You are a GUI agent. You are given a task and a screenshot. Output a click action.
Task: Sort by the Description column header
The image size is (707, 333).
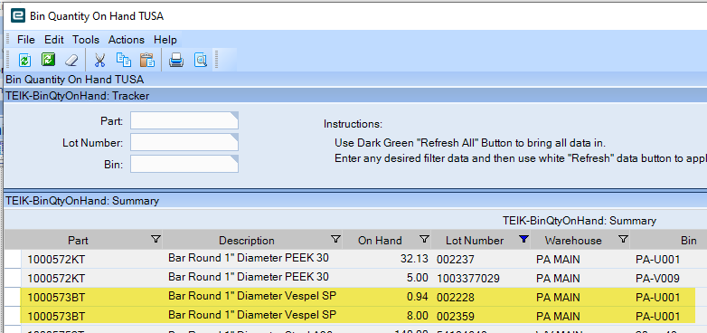246,241
